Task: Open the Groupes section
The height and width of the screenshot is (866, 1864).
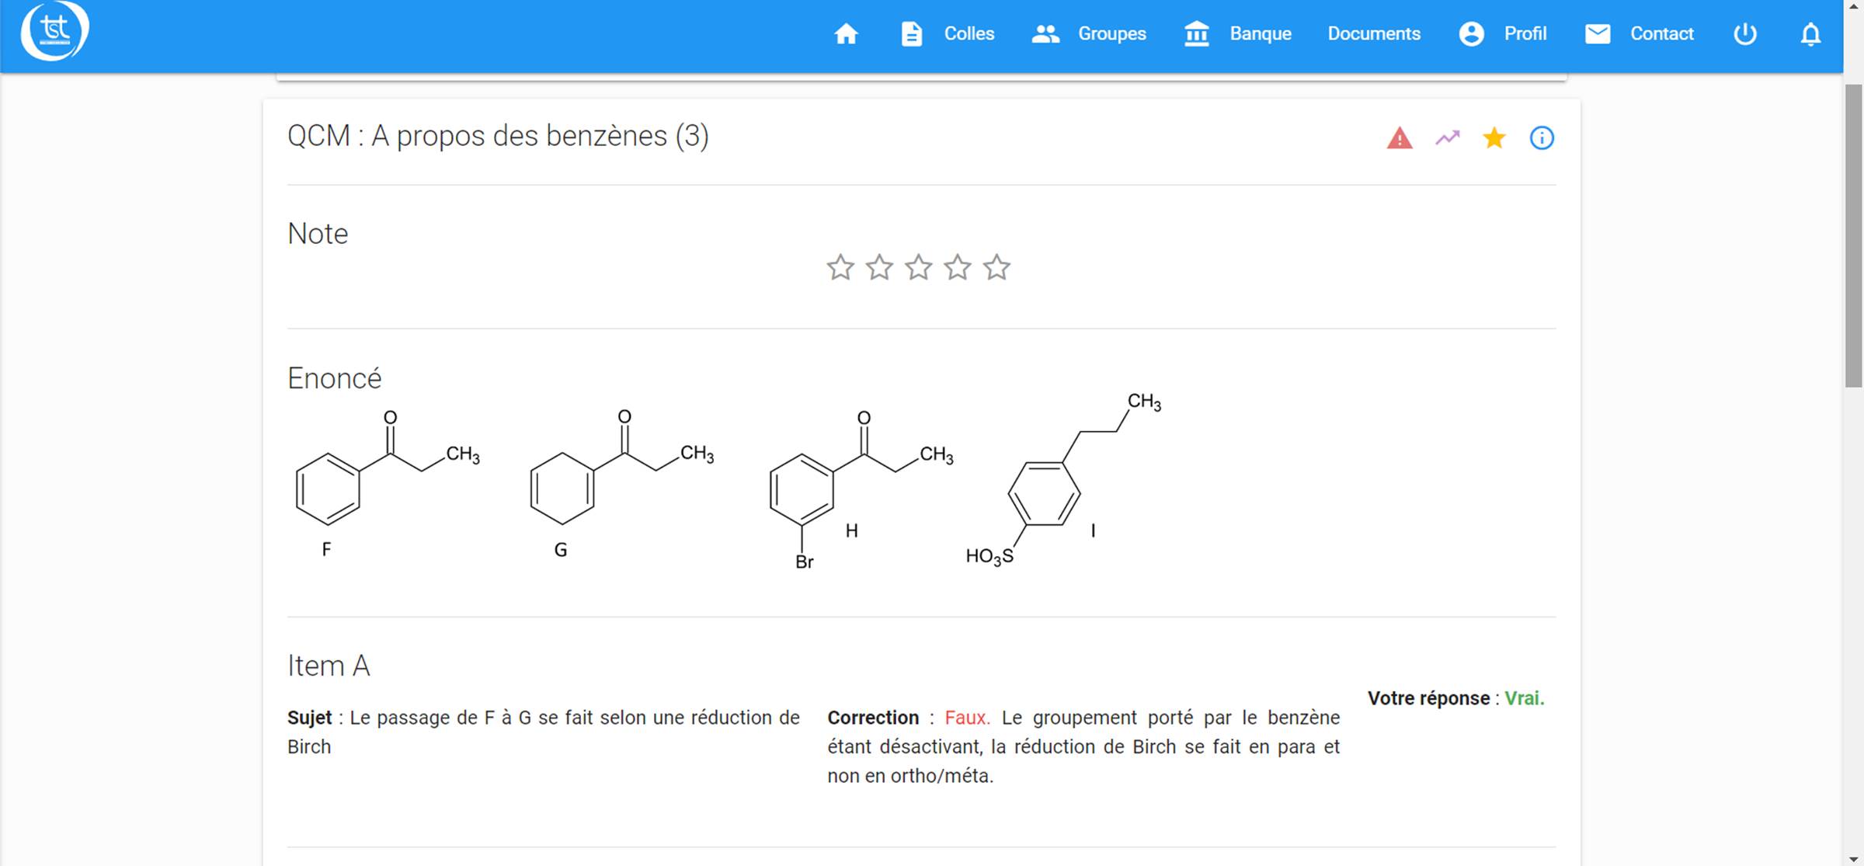Action: [x=1111, y=34]
